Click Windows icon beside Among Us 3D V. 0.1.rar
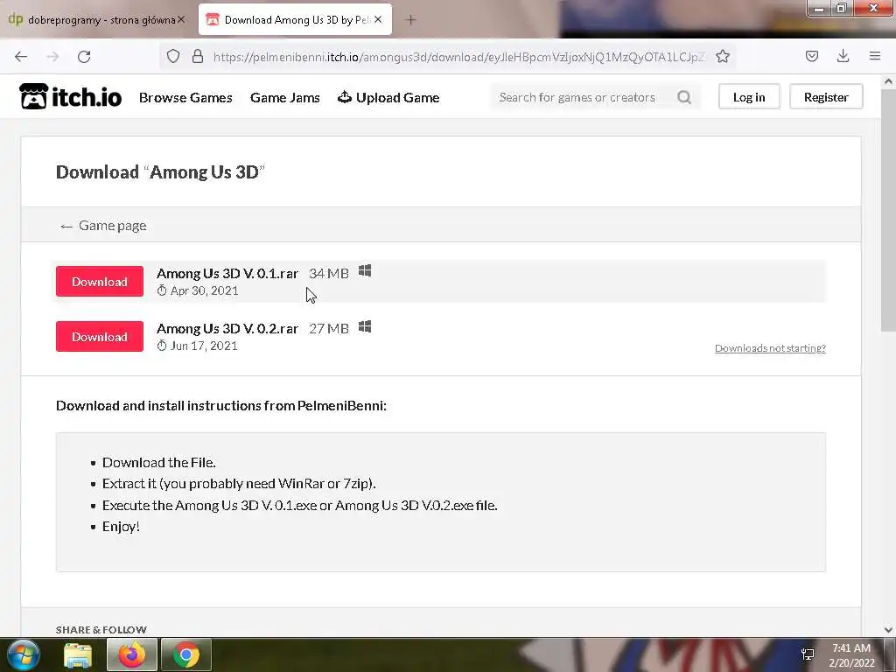Image resolution: width=896 pixels, height=672 pixels. pos(365,271)
